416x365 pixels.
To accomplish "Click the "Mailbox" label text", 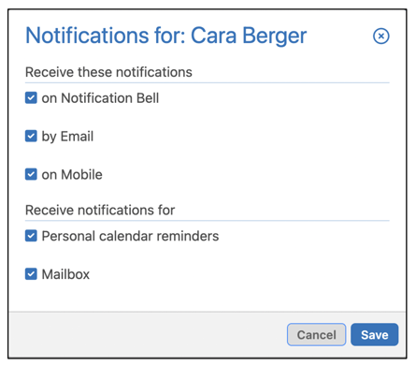I will [x=65, y=274].
